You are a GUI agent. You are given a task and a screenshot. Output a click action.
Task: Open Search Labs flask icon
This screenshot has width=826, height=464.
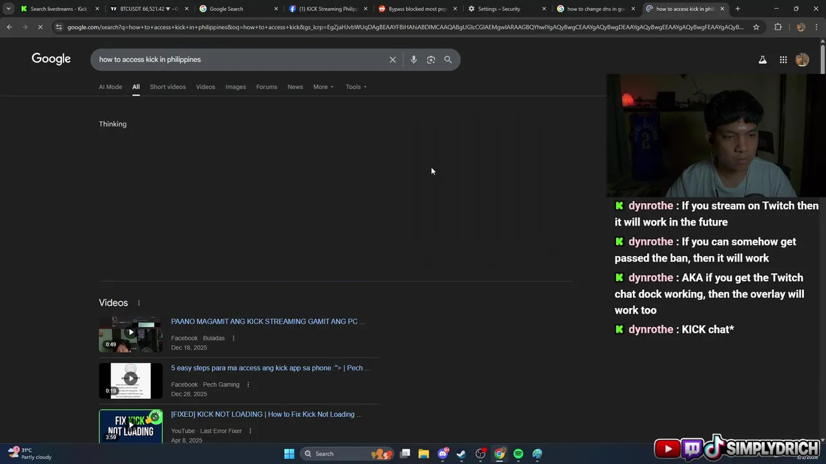click(762, 59)
